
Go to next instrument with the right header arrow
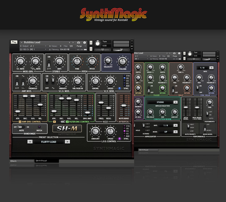point(73,43)
